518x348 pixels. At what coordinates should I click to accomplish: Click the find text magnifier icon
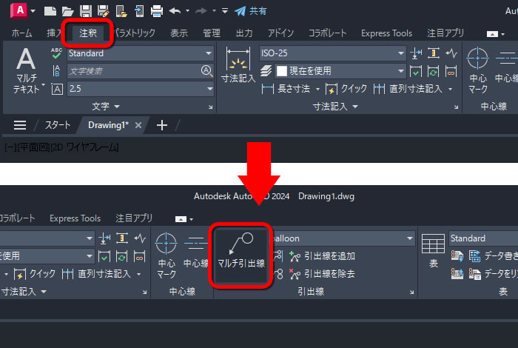[x=206, y=71]
